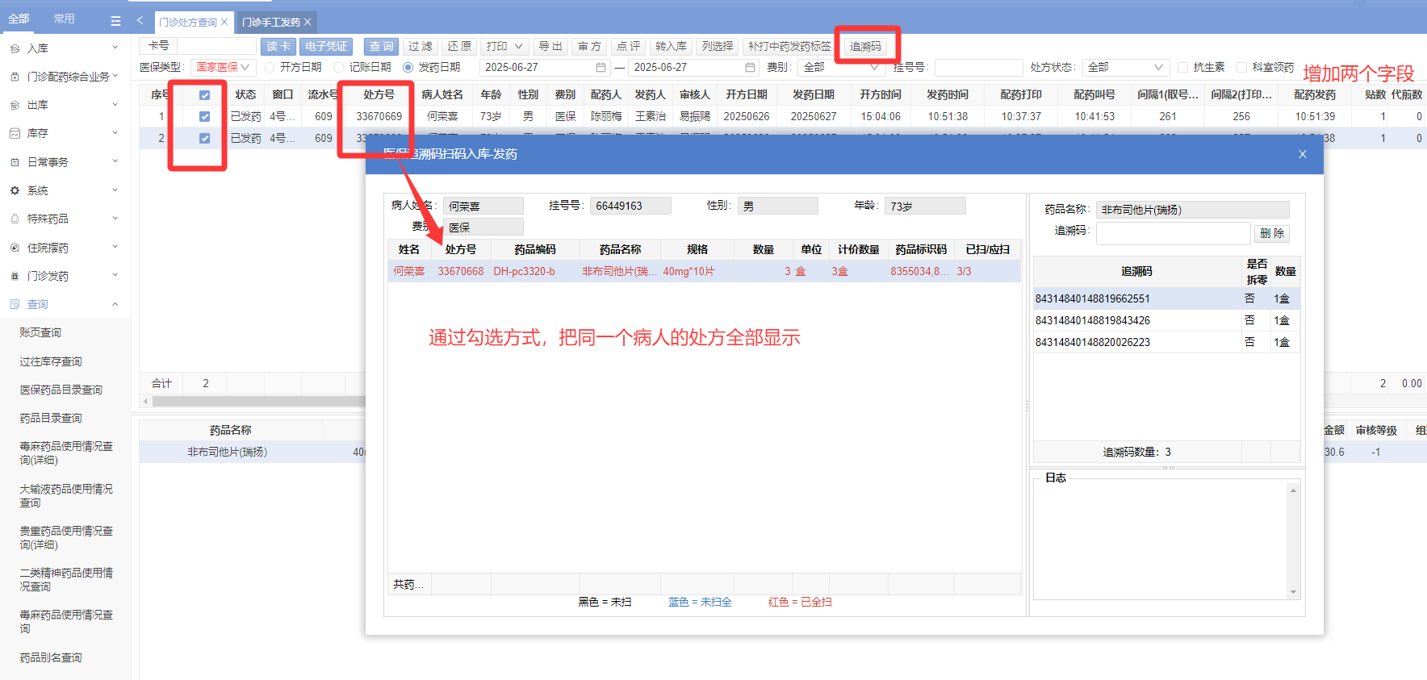
Task: Open 账页查询 in the sidebar
Action: pyautogui.click(x=40, y=332)
